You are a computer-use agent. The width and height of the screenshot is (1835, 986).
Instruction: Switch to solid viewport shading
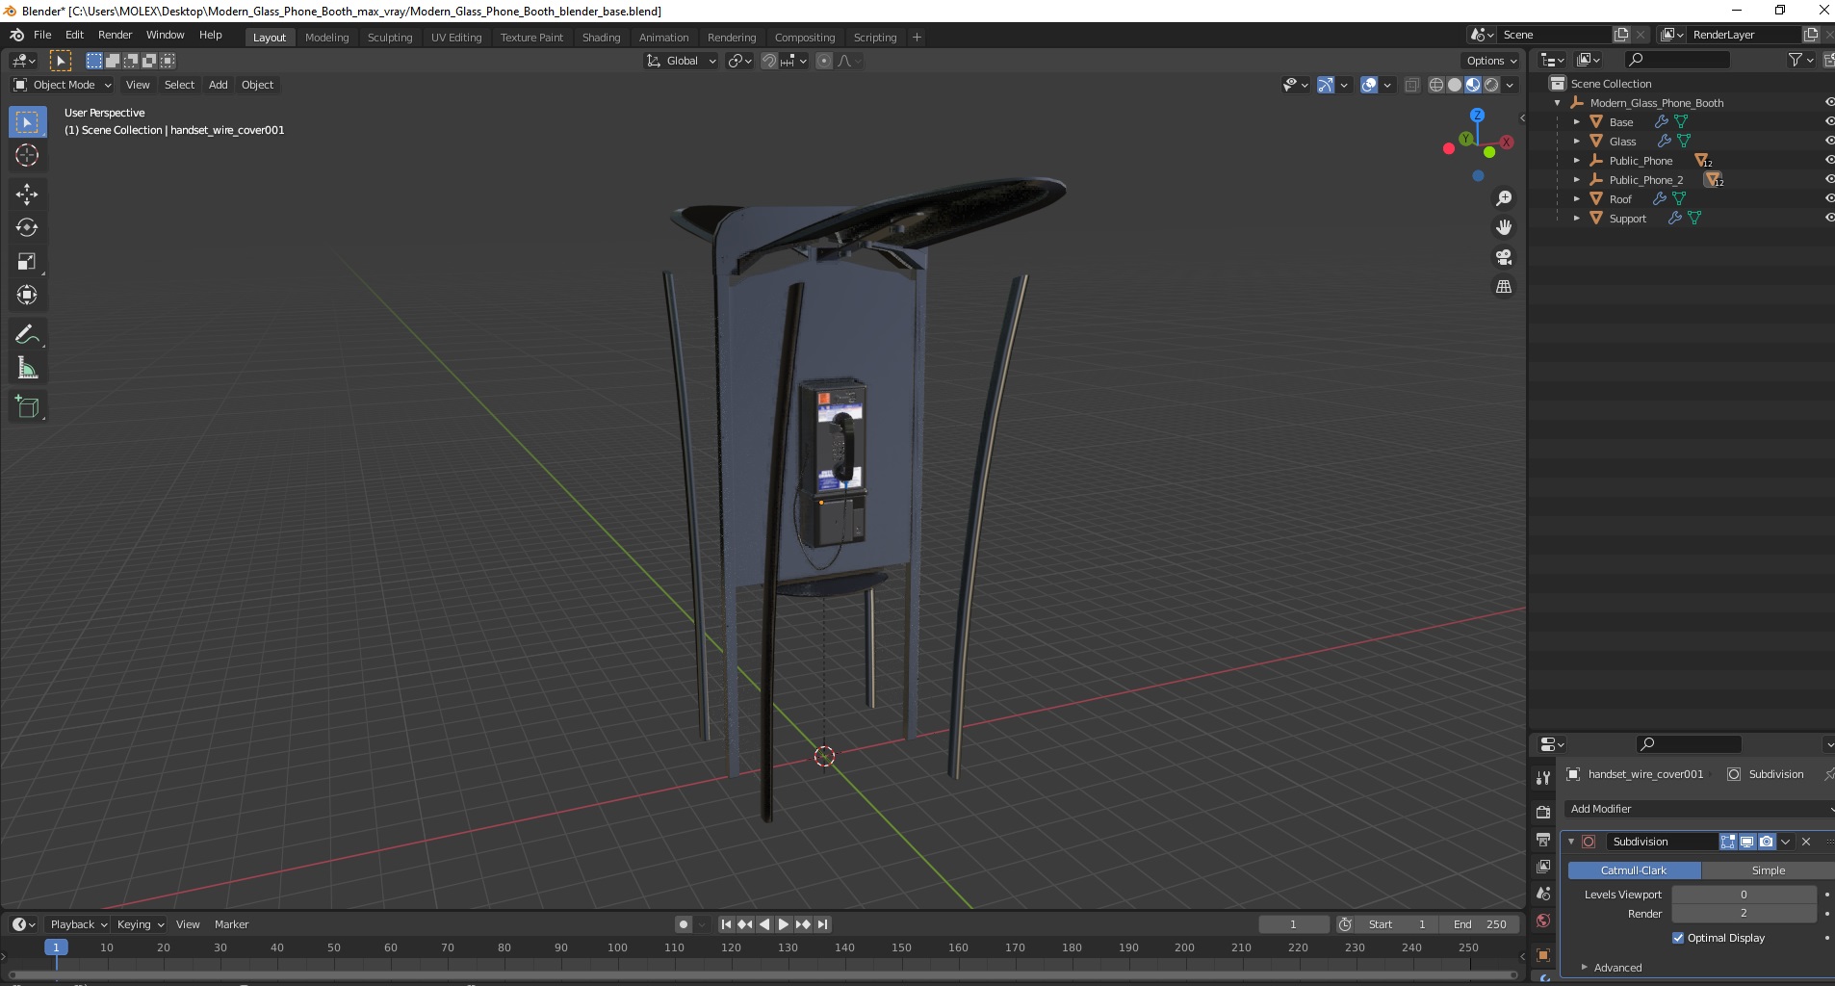click(x=1455, y=85)
